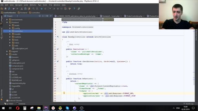The width and height of the screenshot is (198, 111).
Task: Click the gutter icon at line 7
Action: point(58,37)
